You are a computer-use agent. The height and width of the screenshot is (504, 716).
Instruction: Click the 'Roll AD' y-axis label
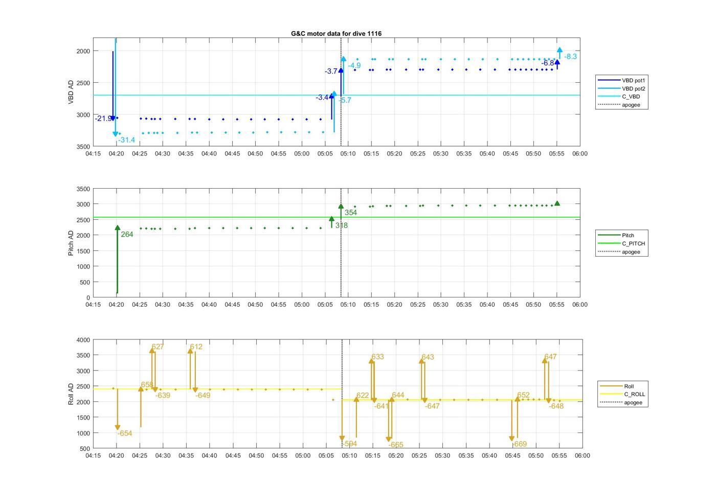71,394
